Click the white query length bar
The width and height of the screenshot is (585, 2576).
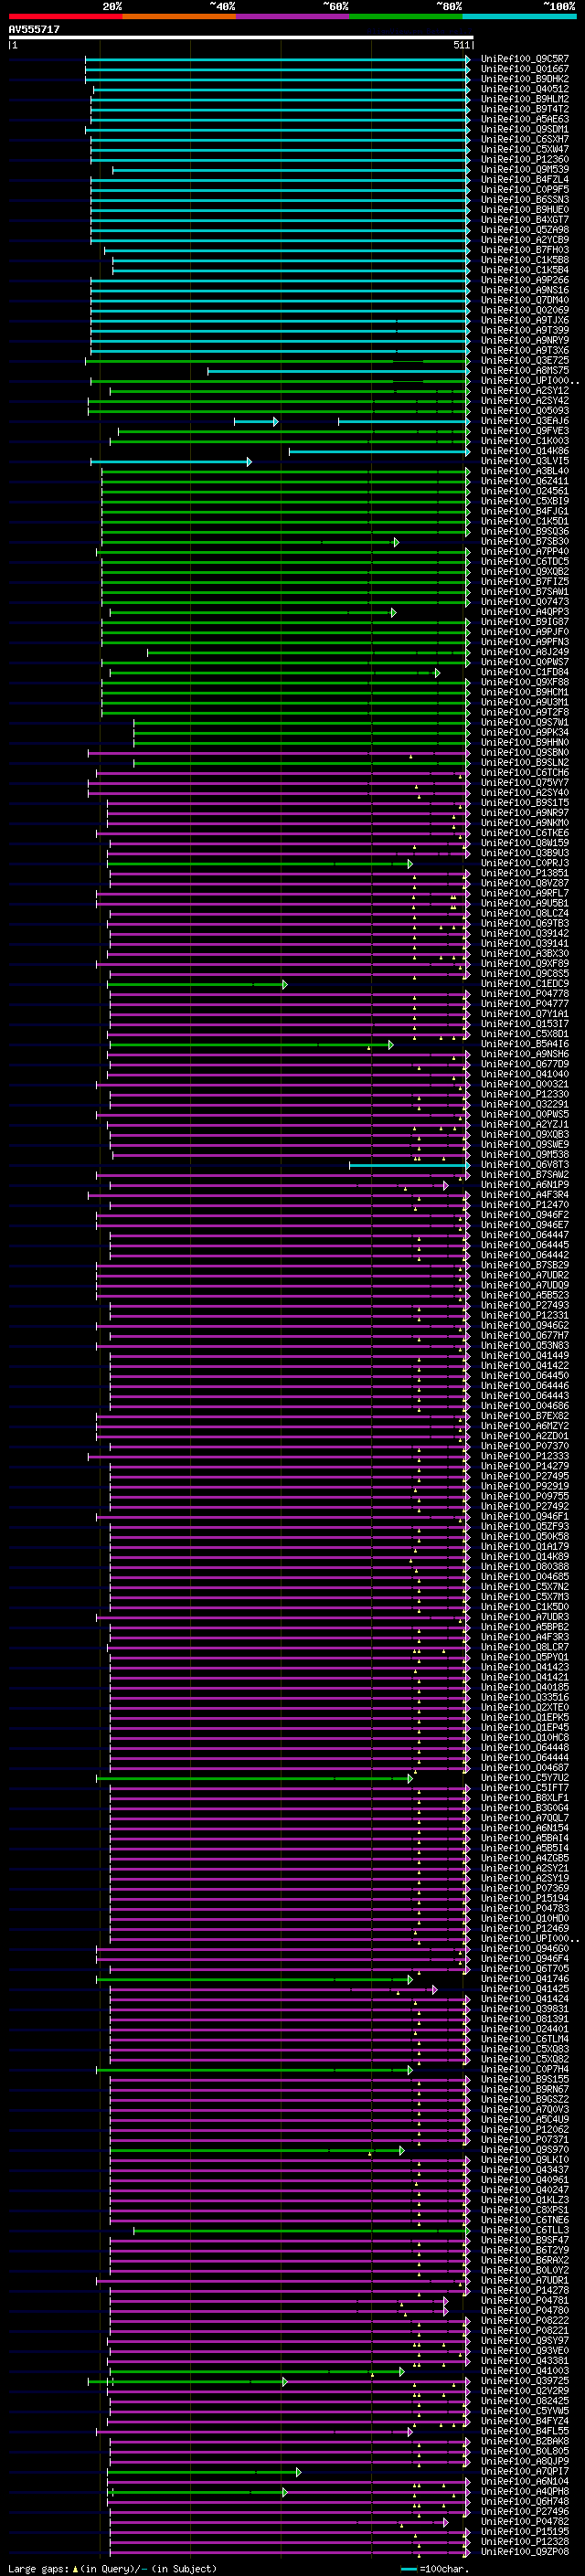click(x=241, y=38)
